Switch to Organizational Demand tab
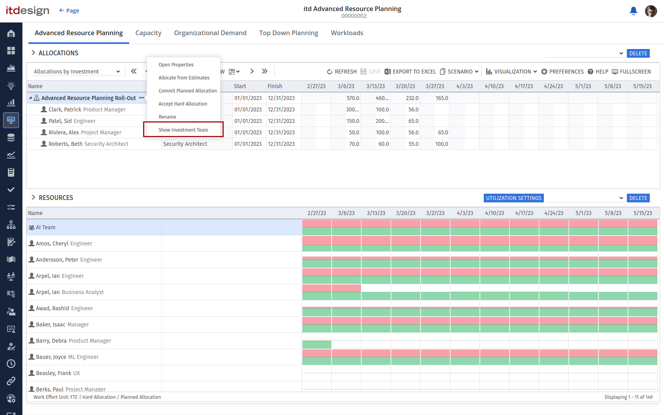 click(x=210, y=33)
